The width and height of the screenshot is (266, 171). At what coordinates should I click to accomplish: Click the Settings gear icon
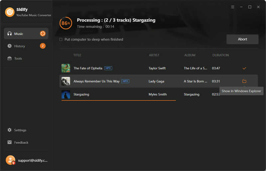(10, 130)
